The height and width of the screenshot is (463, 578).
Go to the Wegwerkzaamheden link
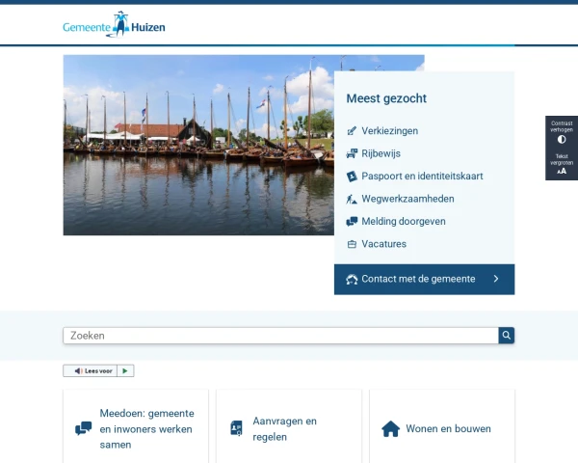407,199
